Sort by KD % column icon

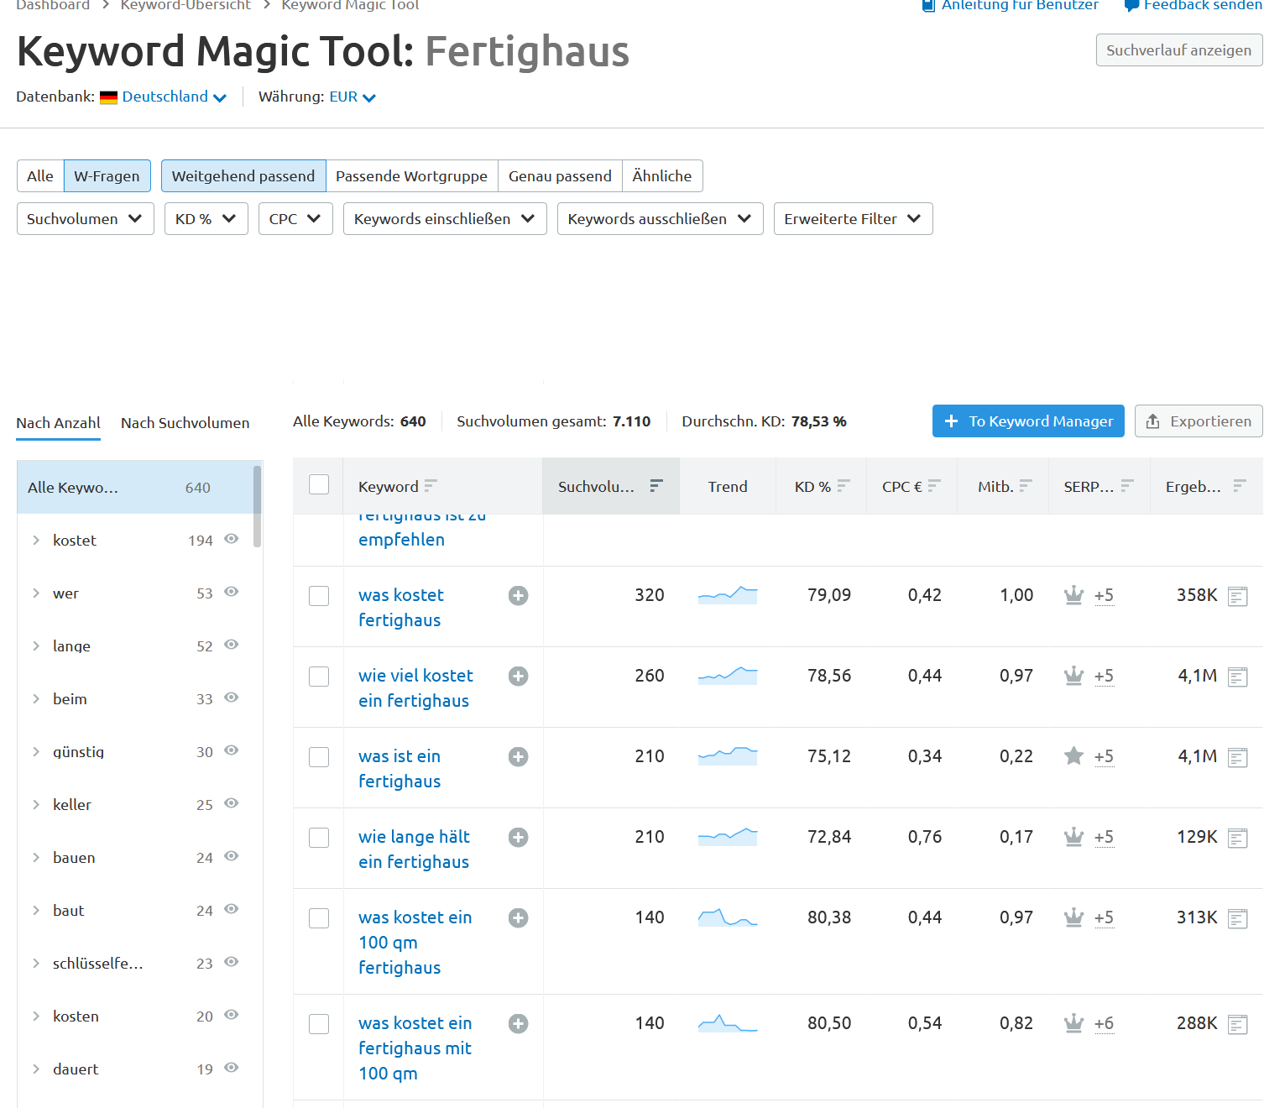tap(844, 486)
